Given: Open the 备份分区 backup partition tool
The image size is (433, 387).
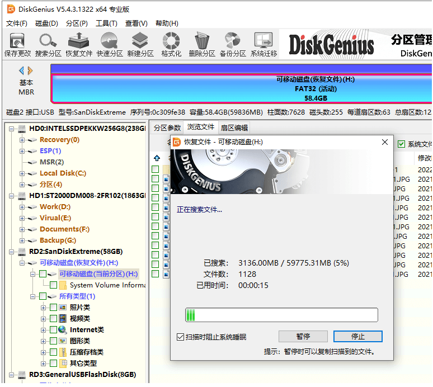Looking at the screenshot, I should [x=233, y=44].
